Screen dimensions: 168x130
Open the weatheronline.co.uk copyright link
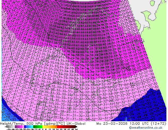pos(146,128)
